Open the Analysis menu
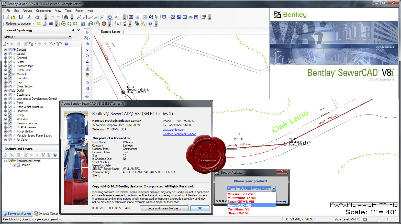The width and height of the screenshot is (401, 224). click(x=27, y=11)
